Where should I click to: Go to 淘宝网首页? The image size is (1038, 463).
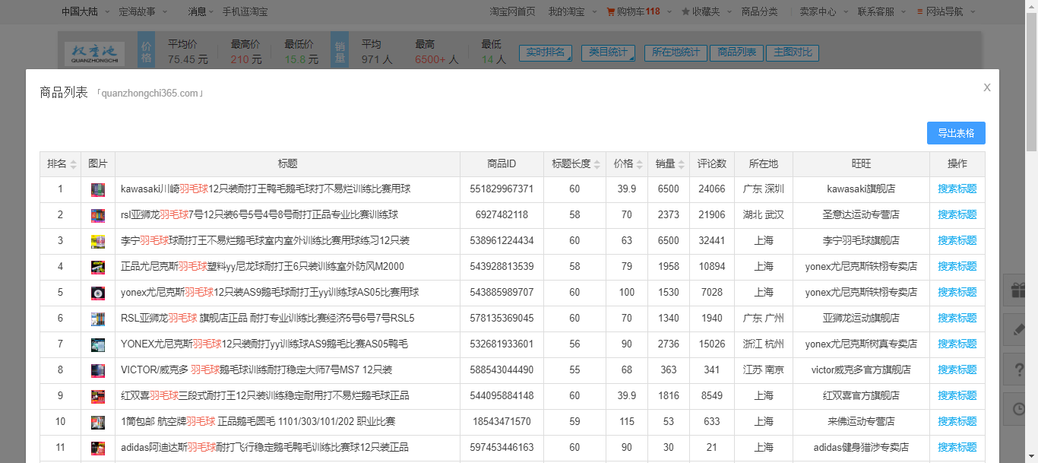pyautogui.click(x=512, y=11)
